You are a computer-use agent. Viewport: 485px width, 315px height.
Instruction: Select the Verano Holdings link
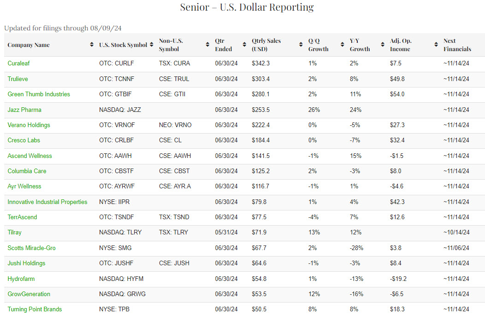click(29, 125)
